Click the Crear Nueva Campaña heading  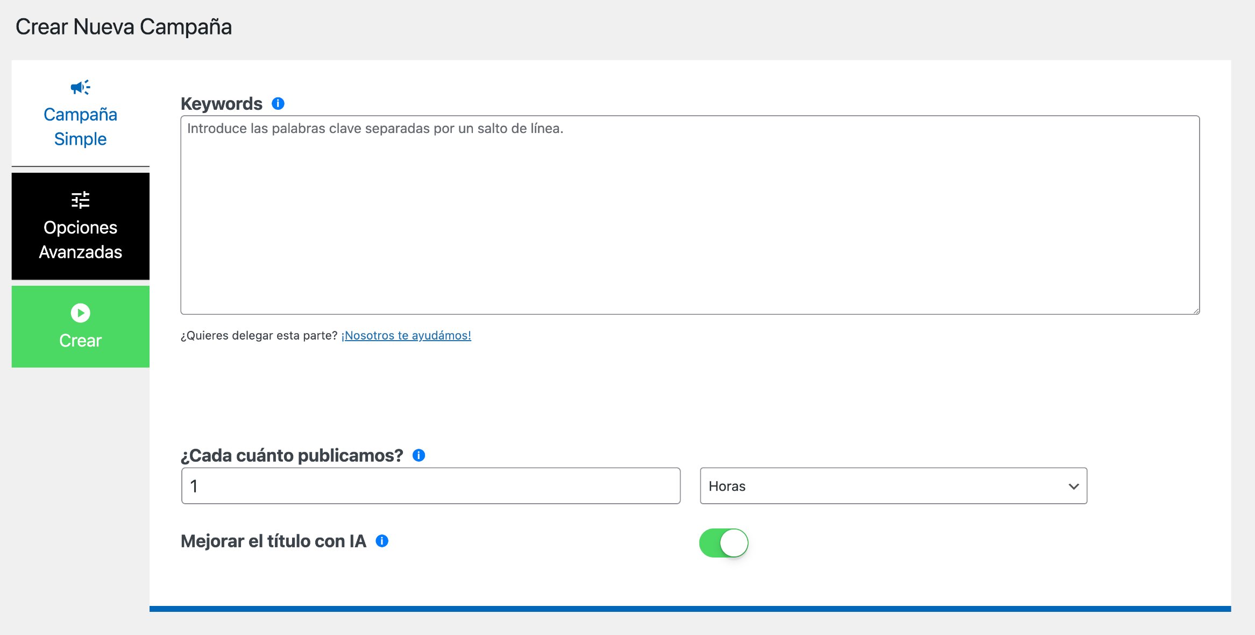tap(123, 27)
